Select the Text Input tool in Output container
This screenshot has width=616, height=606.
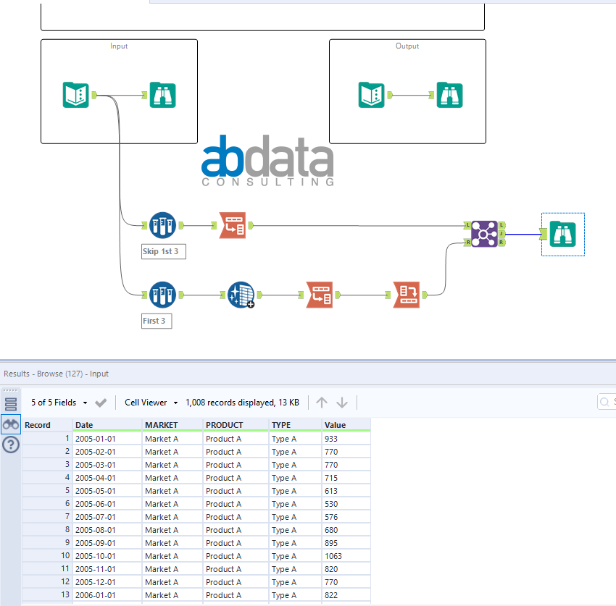coord(371,95)
